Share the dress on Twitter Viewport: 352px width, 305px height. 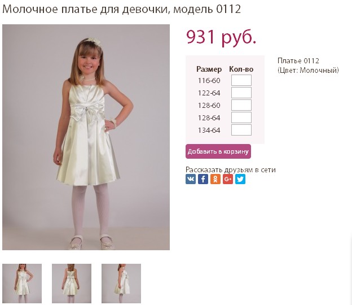(240, 179)
